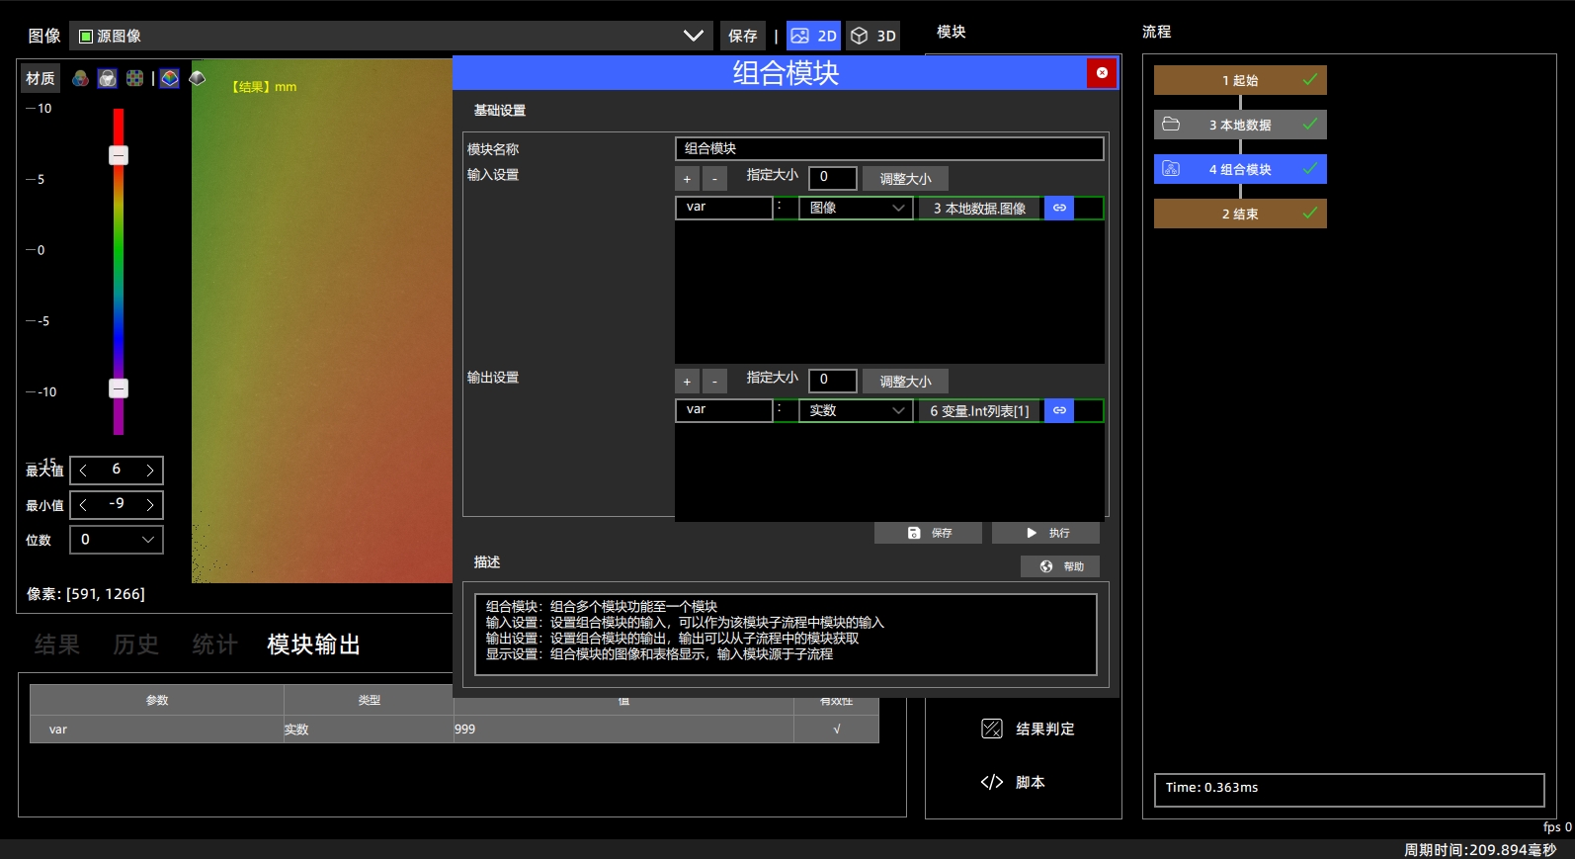Click the link icon next to 6 变量.Int列表[1]
This screenshot has height=859, width=1575.
tap(1059, 410)
